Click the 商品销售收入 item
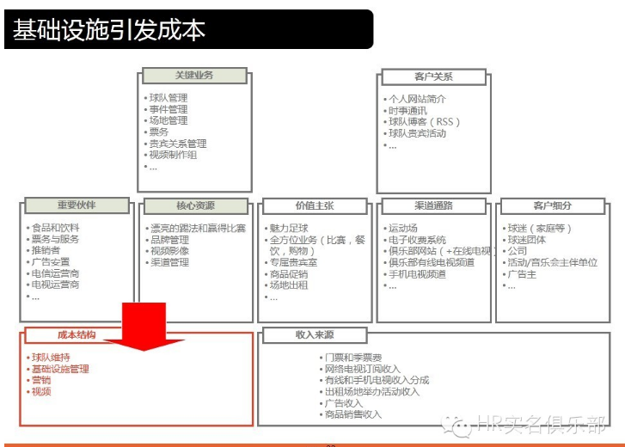The height and width of the screenshot is (447, 625). (353, 414)
